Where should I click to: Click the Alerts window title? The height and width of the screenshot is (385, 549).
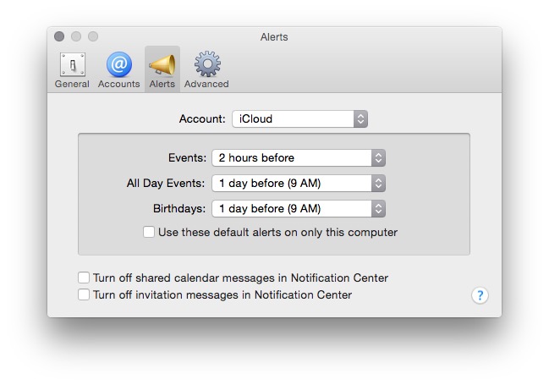[274, 37]
